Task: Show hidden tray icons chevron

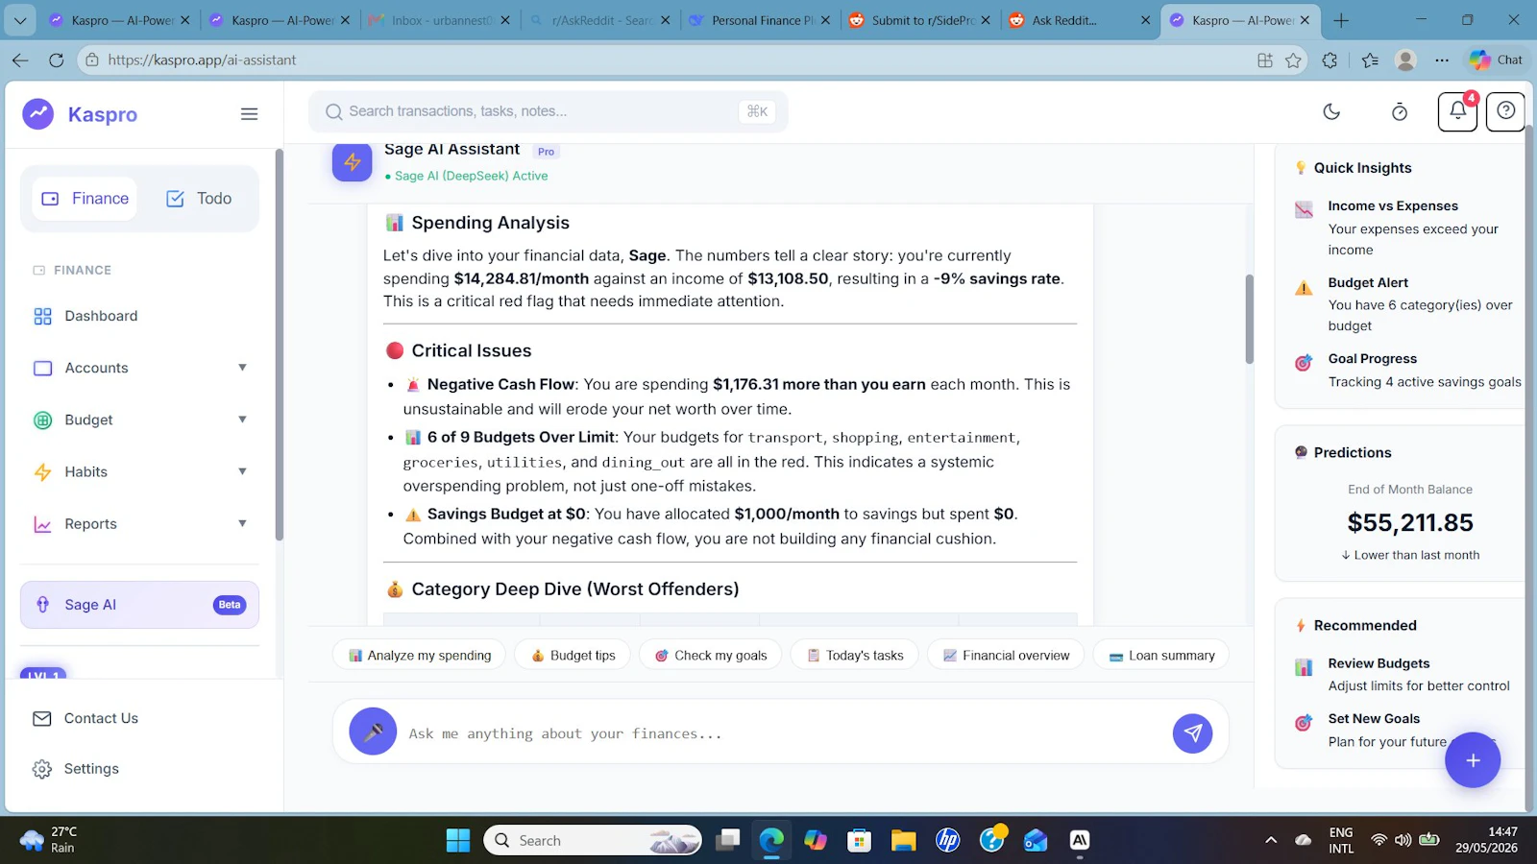Action: 1271,840
